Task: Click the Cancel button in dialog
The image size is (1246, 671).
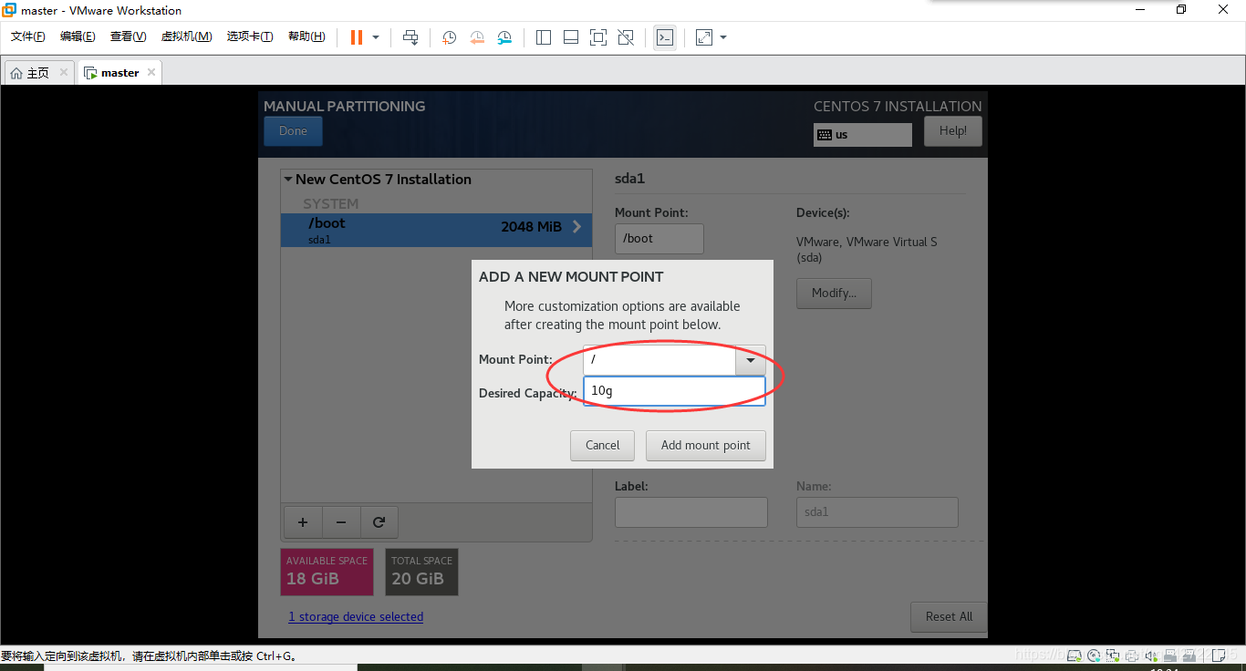Action: tap(602, 446)
